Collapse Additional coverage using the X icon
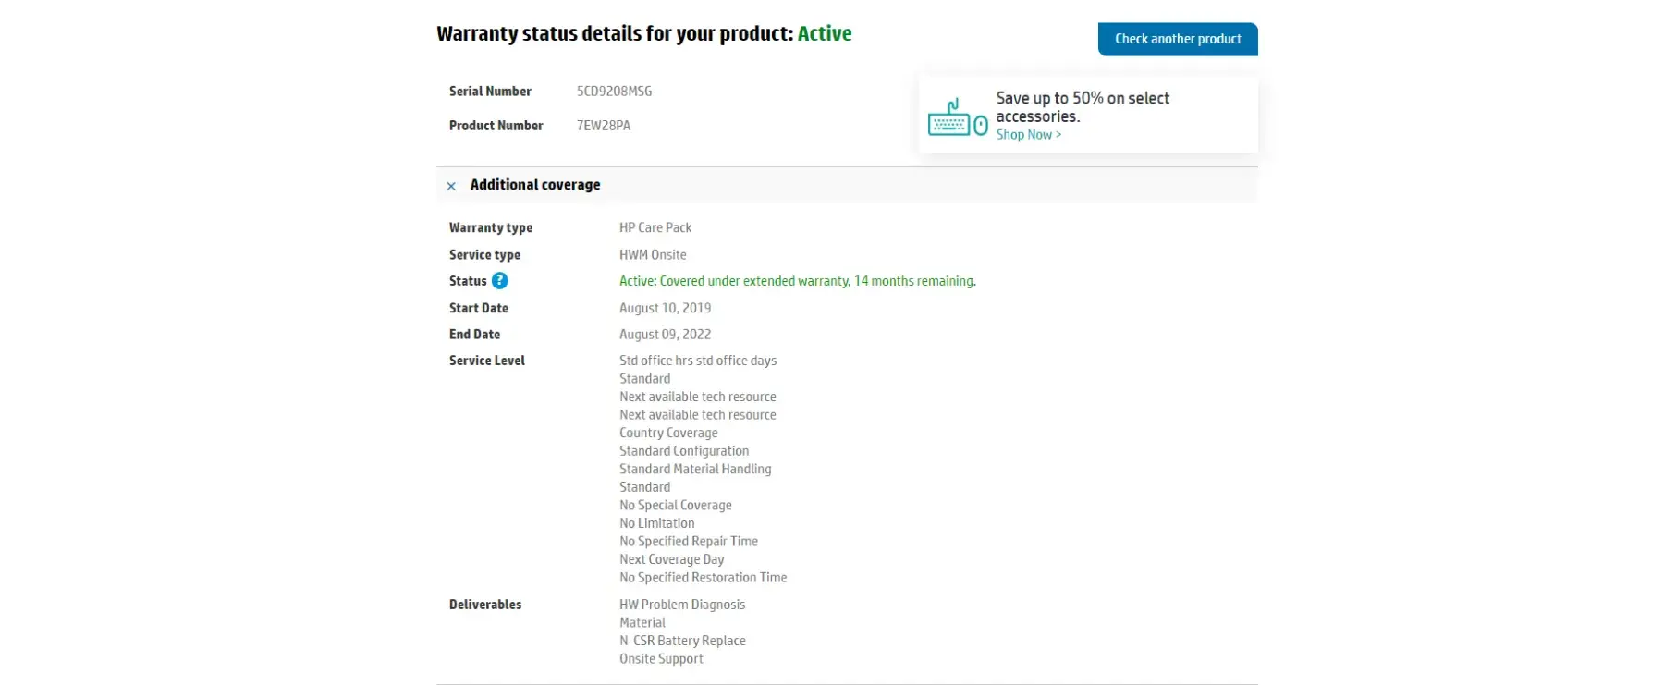This screenshot has height=685, width=1664. (x=451, y=186)
